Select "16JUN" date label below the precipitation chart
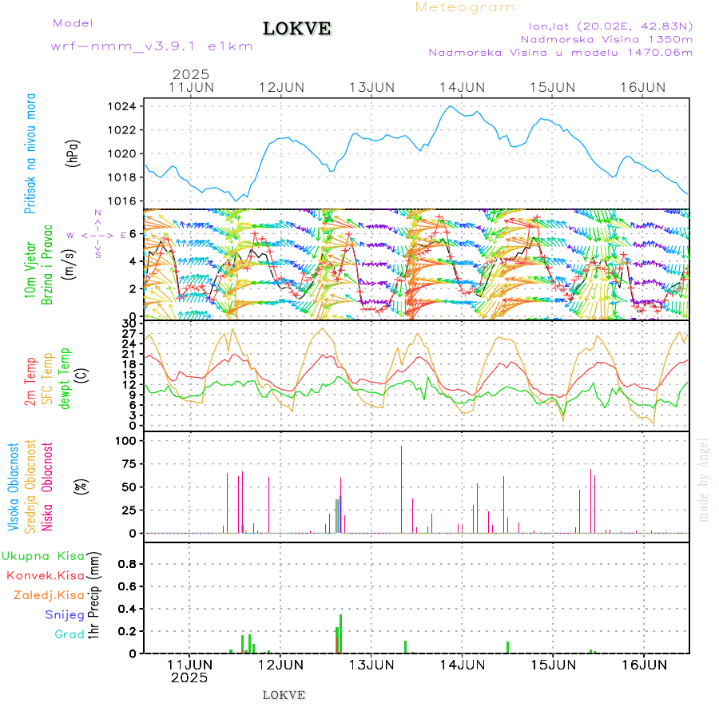Screen dimensions: 719x719 (x=644, y=665)
